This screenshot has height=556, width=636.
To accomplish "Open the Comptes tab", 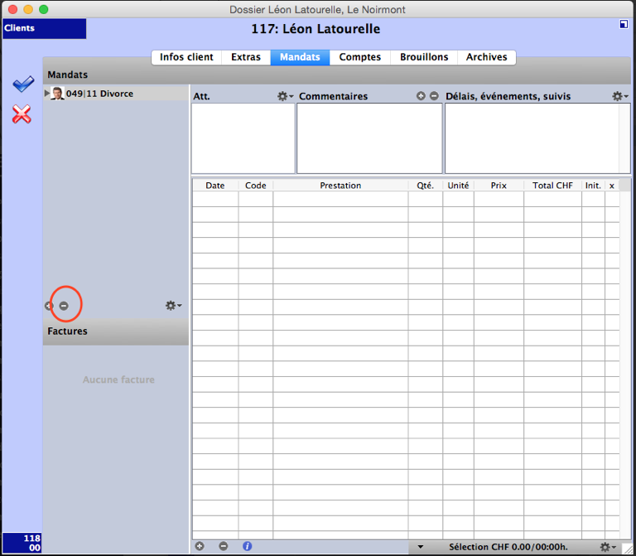I will [x=359, y=57].
